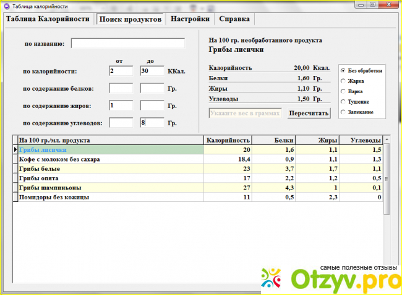The image size is (402, 295).
Task: Focus the weight in grams input field
Action: [246, 113]
